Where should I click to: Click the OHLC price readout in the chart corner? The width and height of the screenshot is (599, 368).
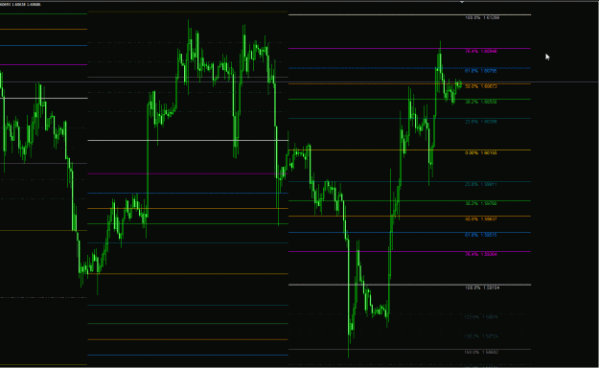(x=20, y=4)
